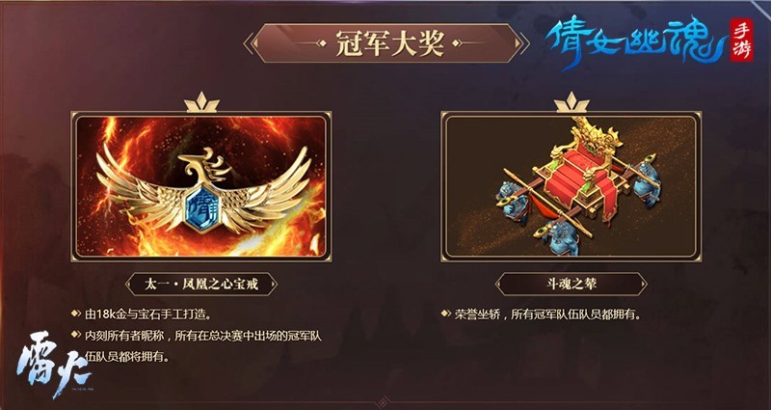Click the 斗魂之辇 label
The width and height of the screenshot is (771, 410).
[x=571, y=284]
